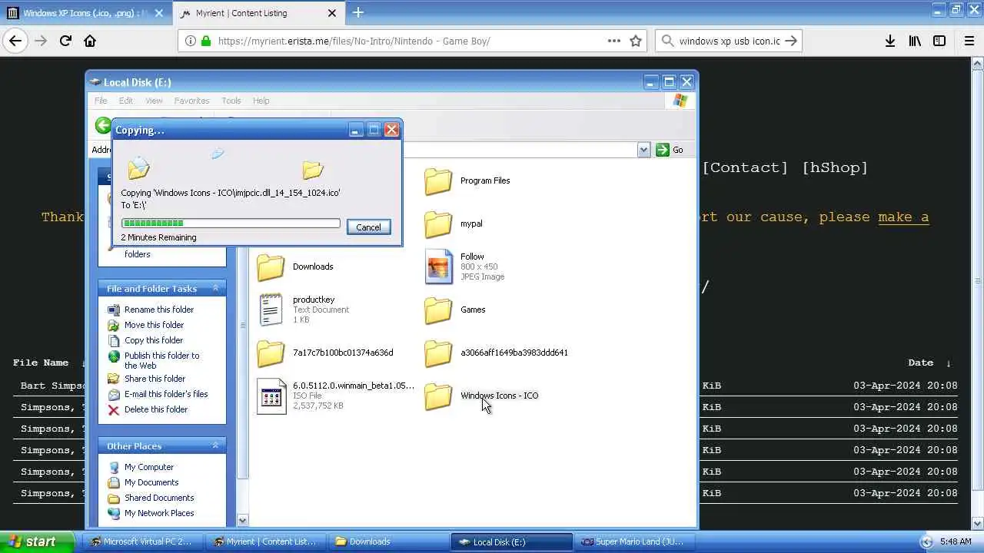Go back in the browser
The image size is (984, 553).
click(x=15, y=41)
